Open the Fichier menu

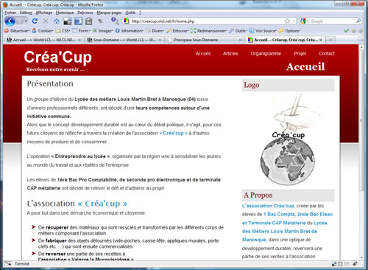[x=10, y=13]
